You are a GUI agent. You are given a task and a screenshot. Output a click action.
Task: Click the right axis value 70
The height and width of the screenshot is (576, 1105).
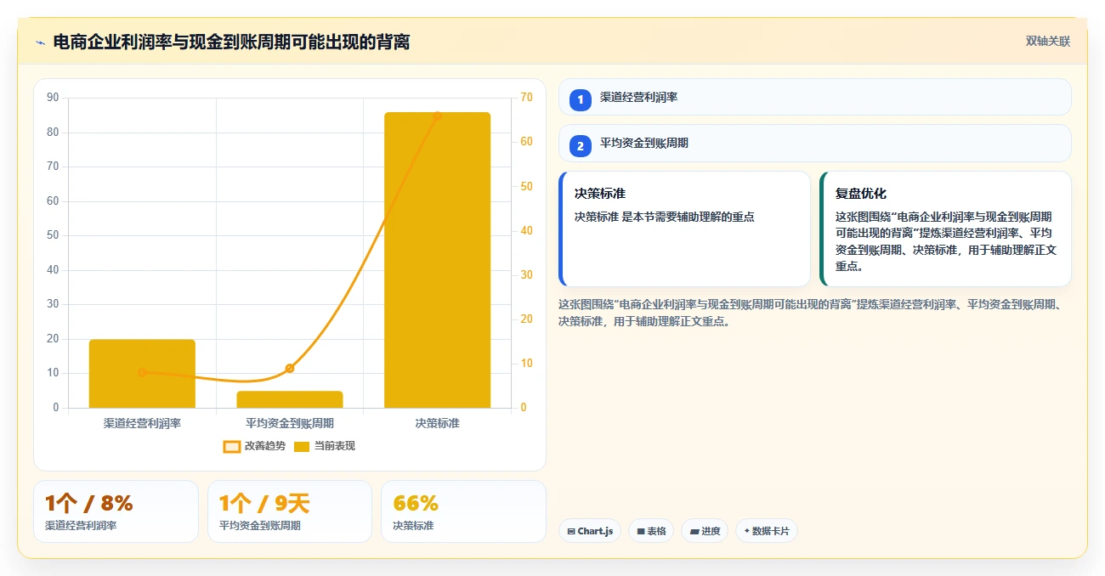point(527,98)
